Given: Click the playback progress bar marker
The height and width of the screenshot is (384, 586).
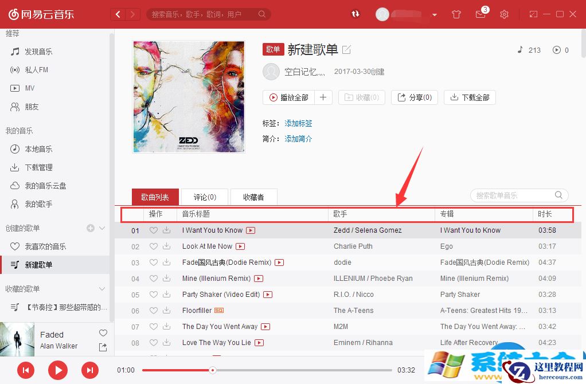Looking at the screenshot, I should coord(213,370).
